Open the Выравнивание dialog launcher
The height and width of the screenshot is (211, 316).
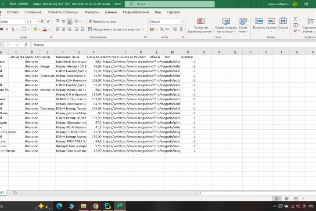click(x=146, y=37)
